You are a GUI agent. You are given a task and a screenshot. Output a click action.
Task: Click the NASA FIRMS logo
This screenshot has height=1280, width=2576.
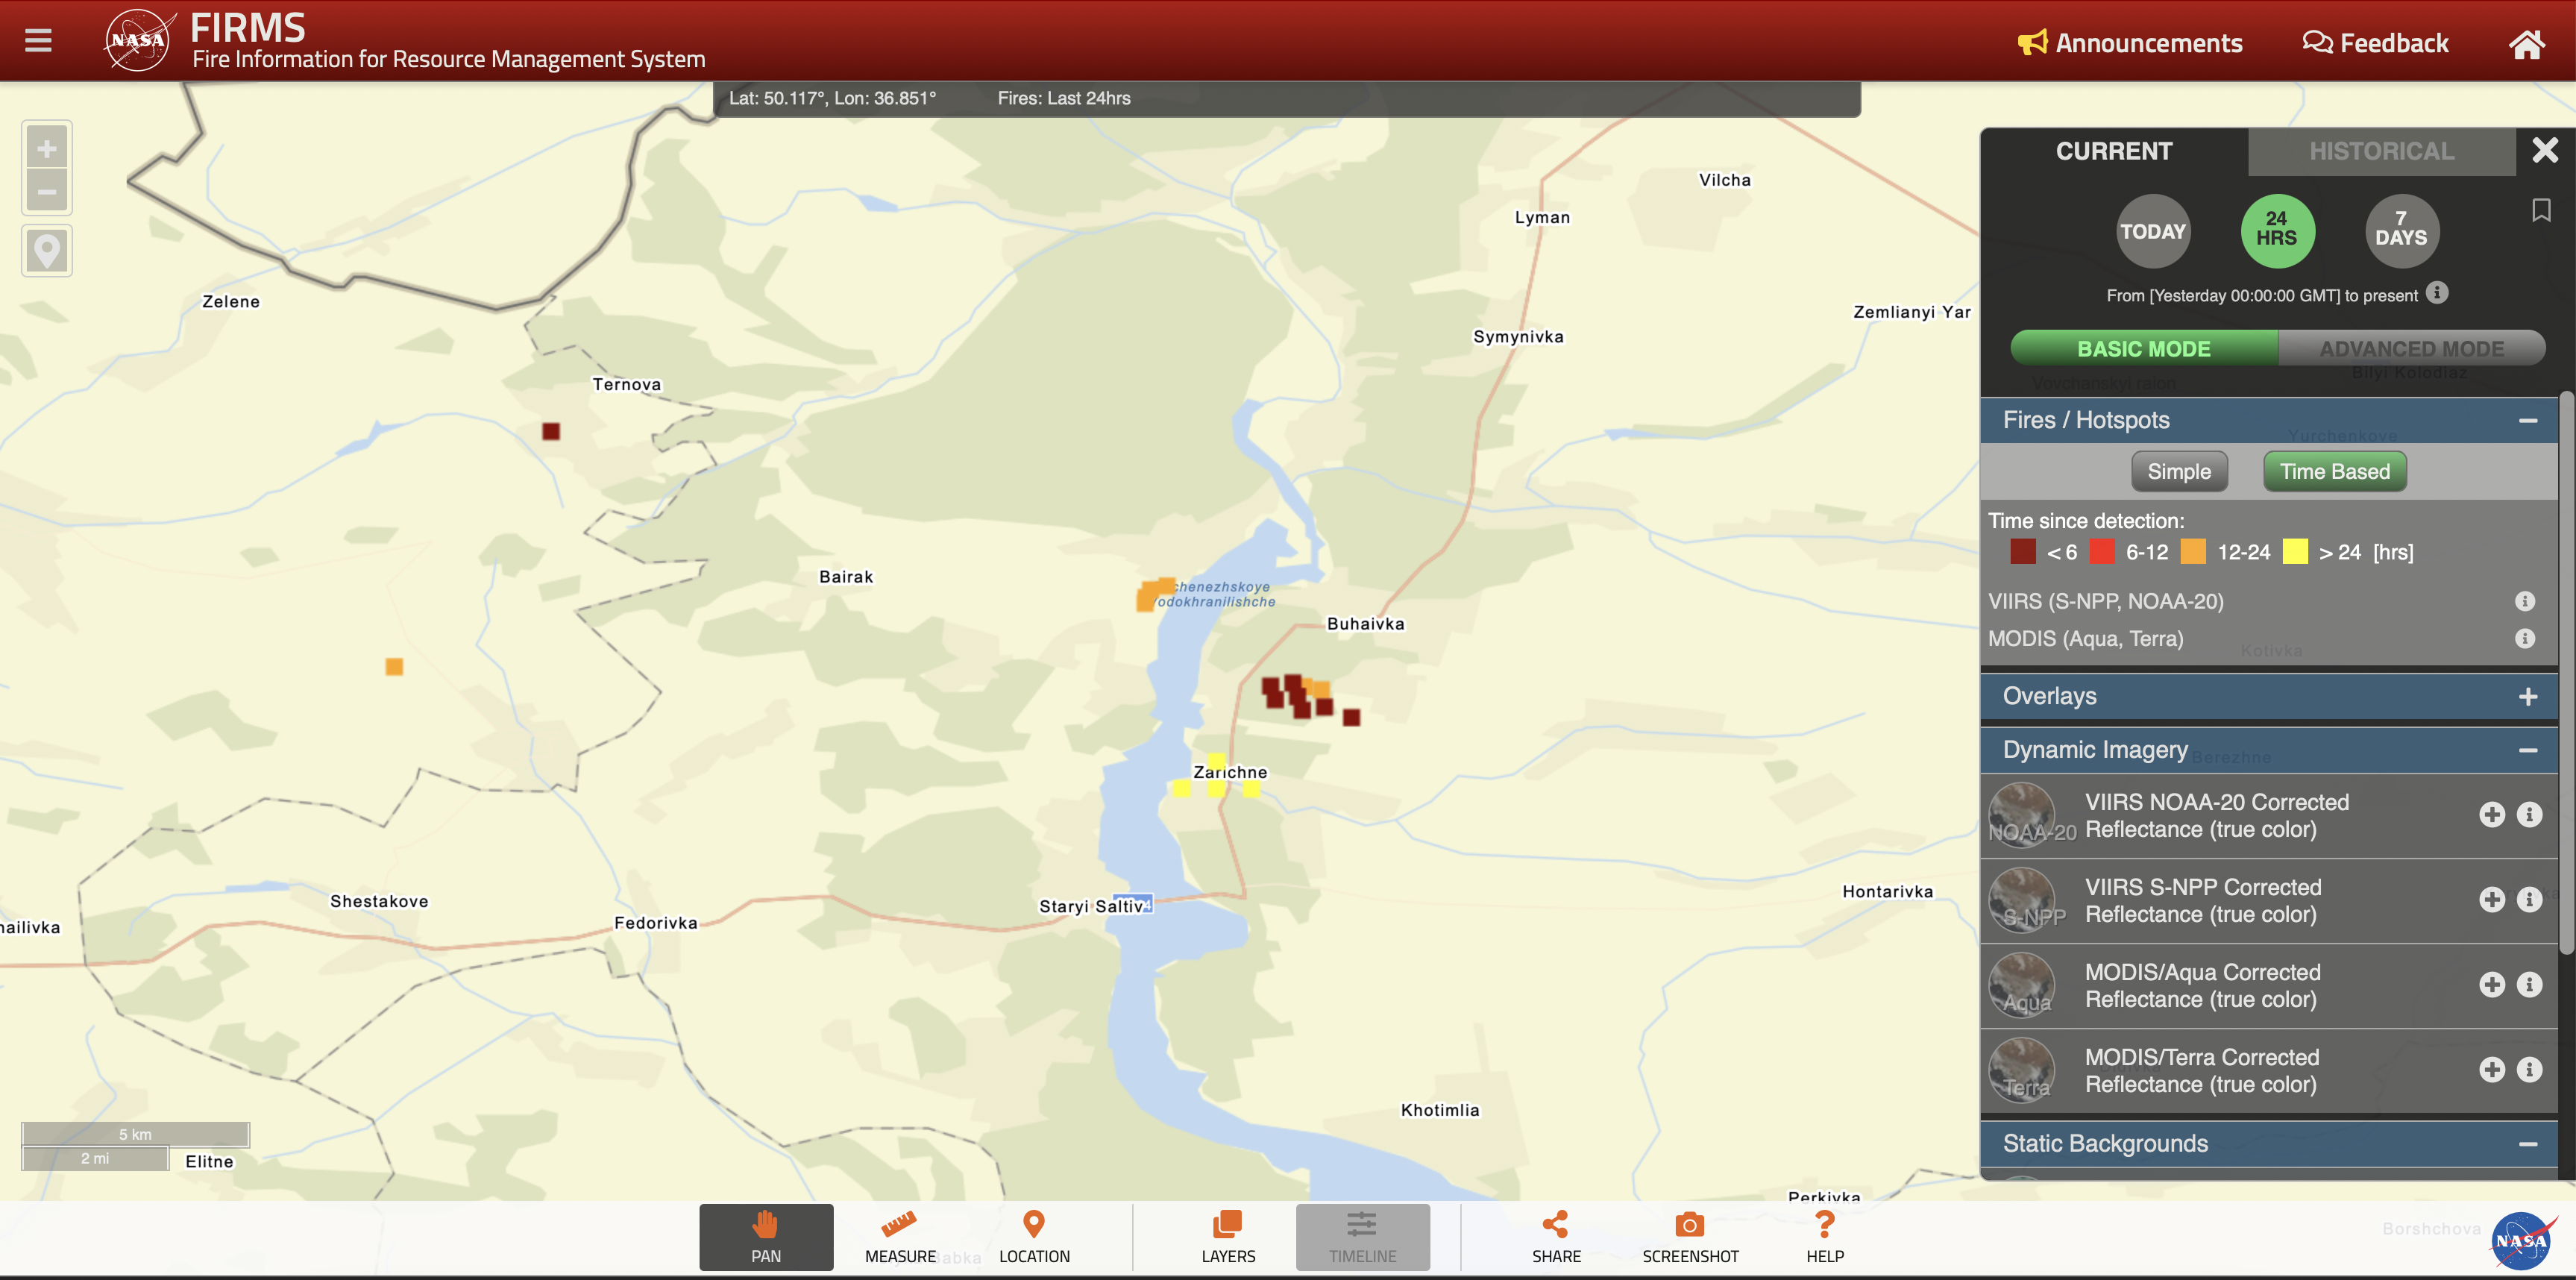click(x=140, y=40)
